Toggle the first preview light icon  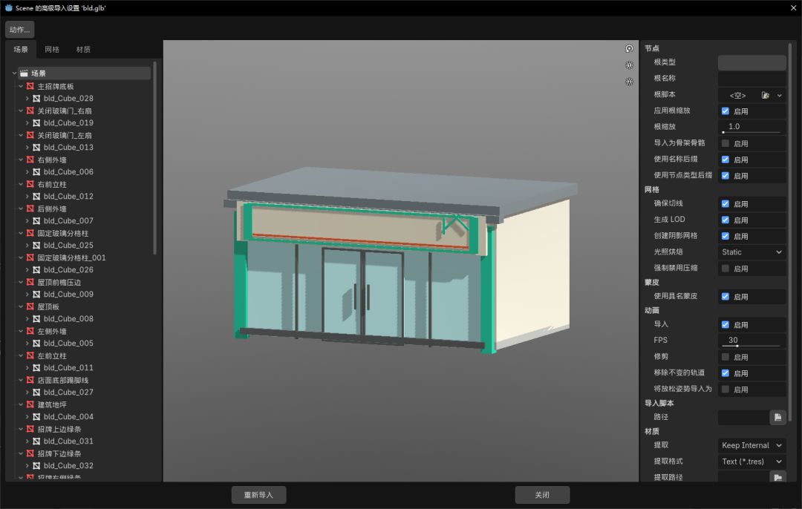(x=629, y=65)
